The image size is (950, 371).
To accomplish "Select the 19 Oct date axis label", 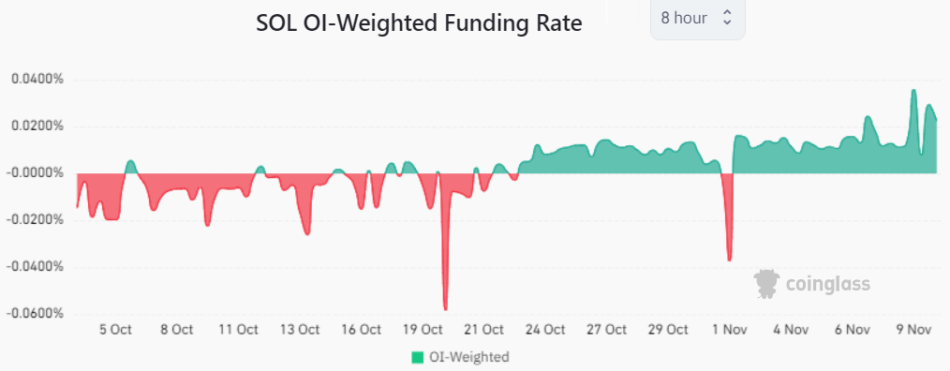I will (x=423, y=329).
